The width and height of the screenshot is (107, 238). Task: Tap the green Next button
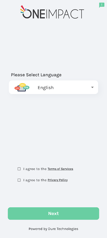53,214
